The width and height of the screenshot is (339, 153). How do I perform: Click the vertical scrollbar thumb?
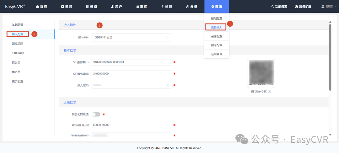click(330, 57)
